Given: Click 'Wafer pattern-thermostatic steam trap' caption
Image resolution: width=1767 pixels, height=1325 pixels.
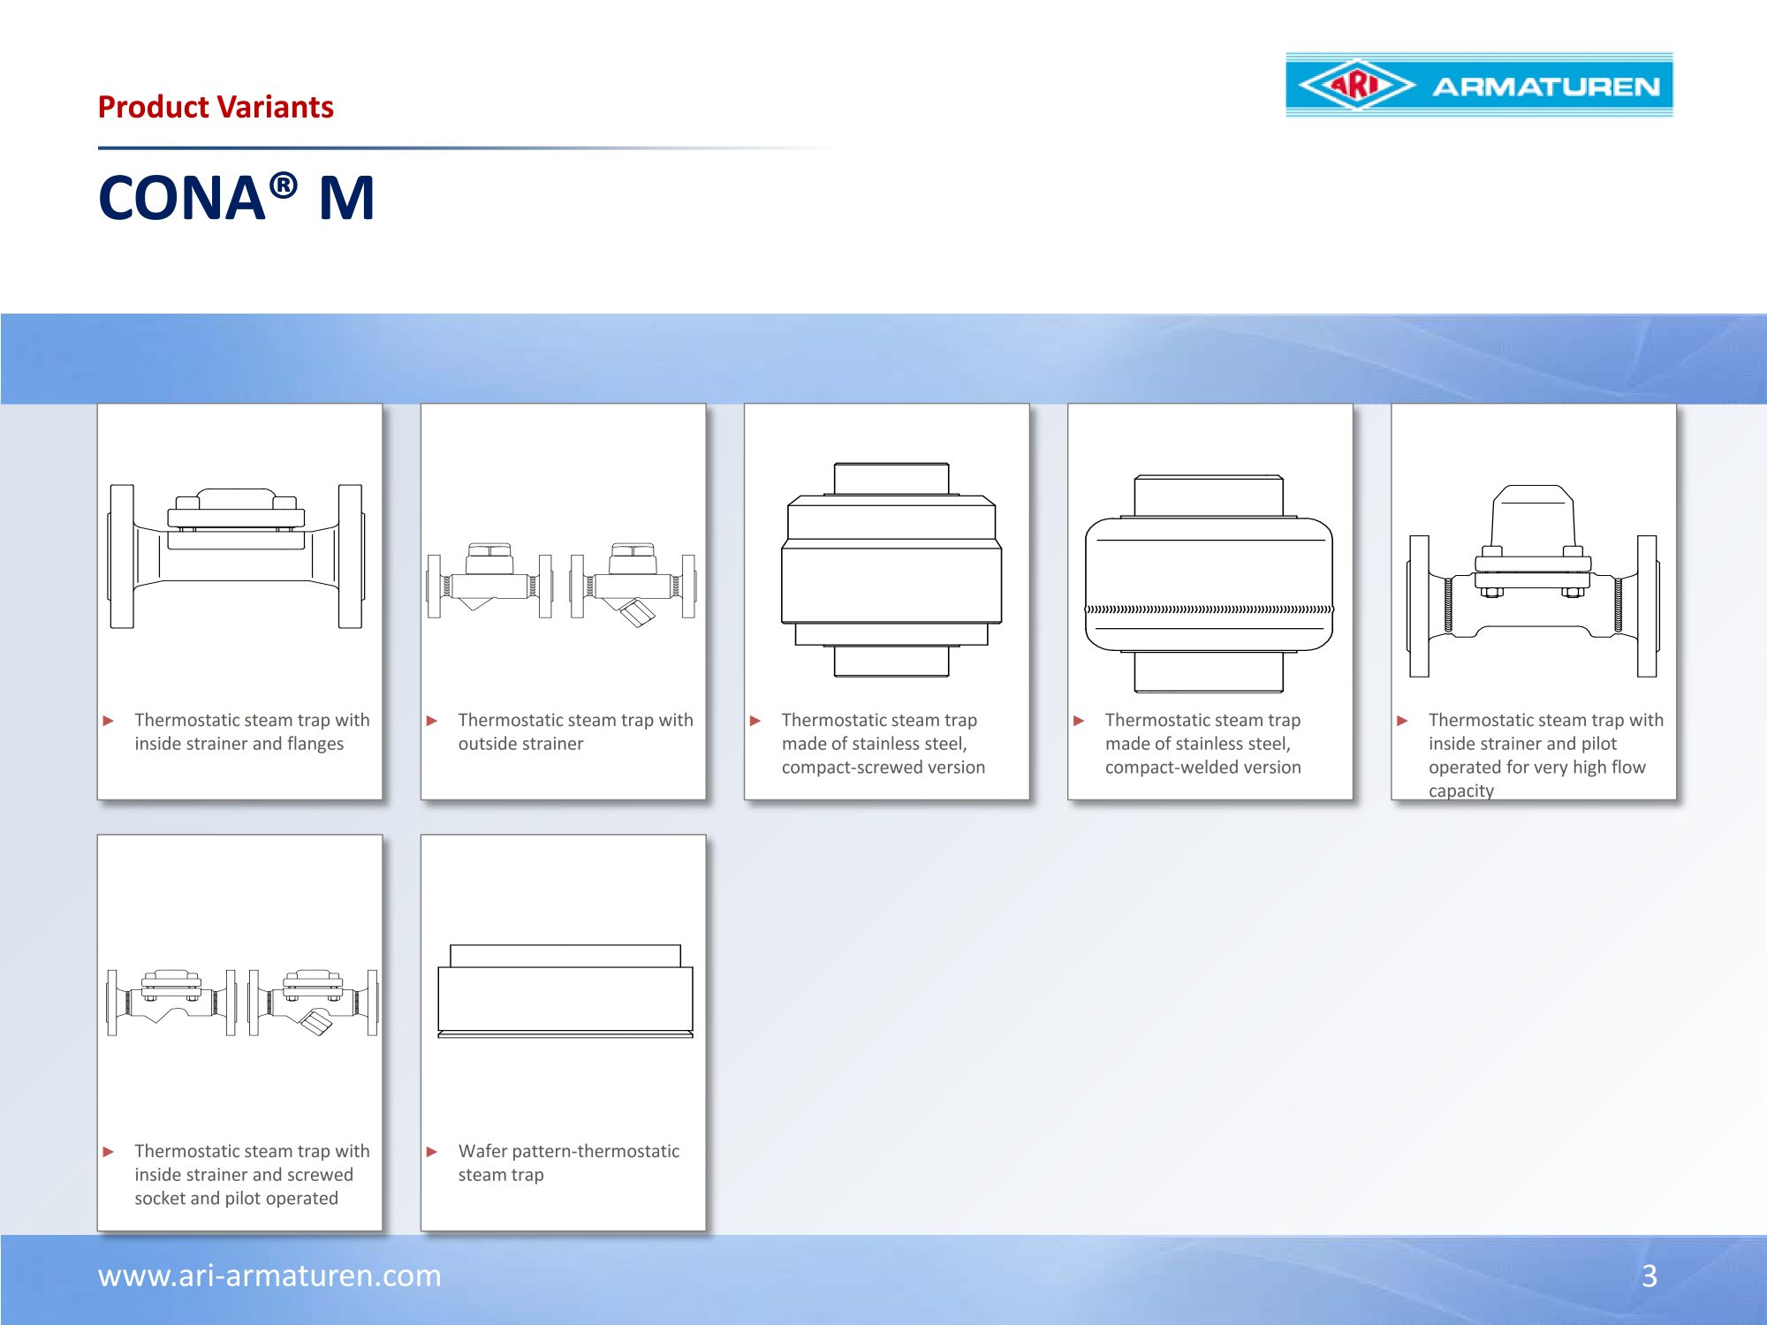Looking at the screenshot, I should point(569,1162).
